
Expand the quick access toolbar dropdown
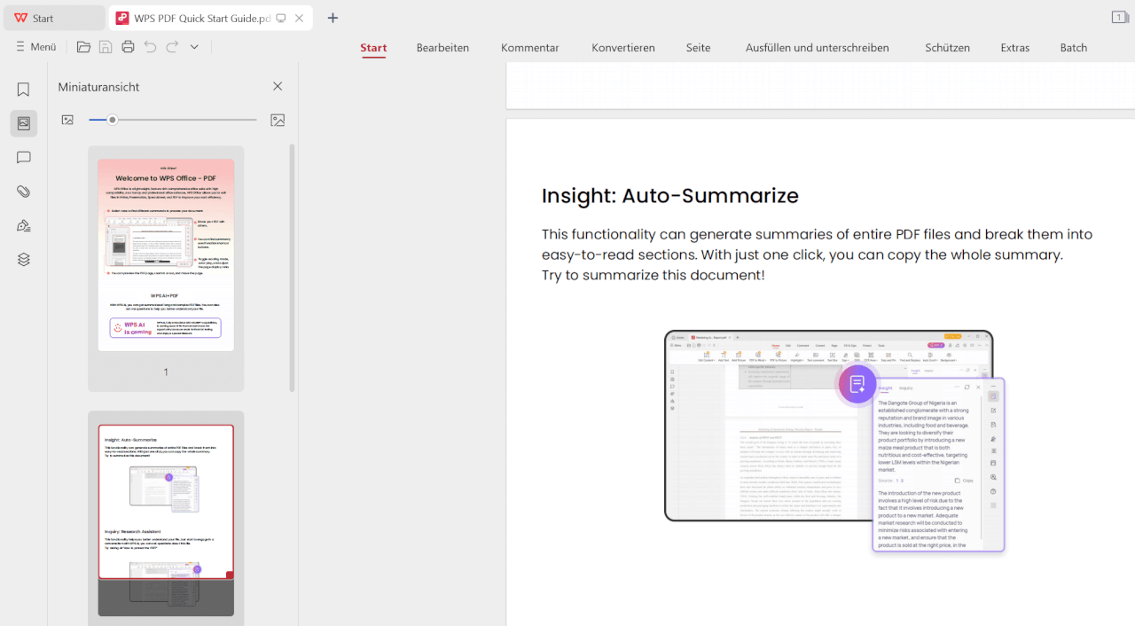(194, 47)
